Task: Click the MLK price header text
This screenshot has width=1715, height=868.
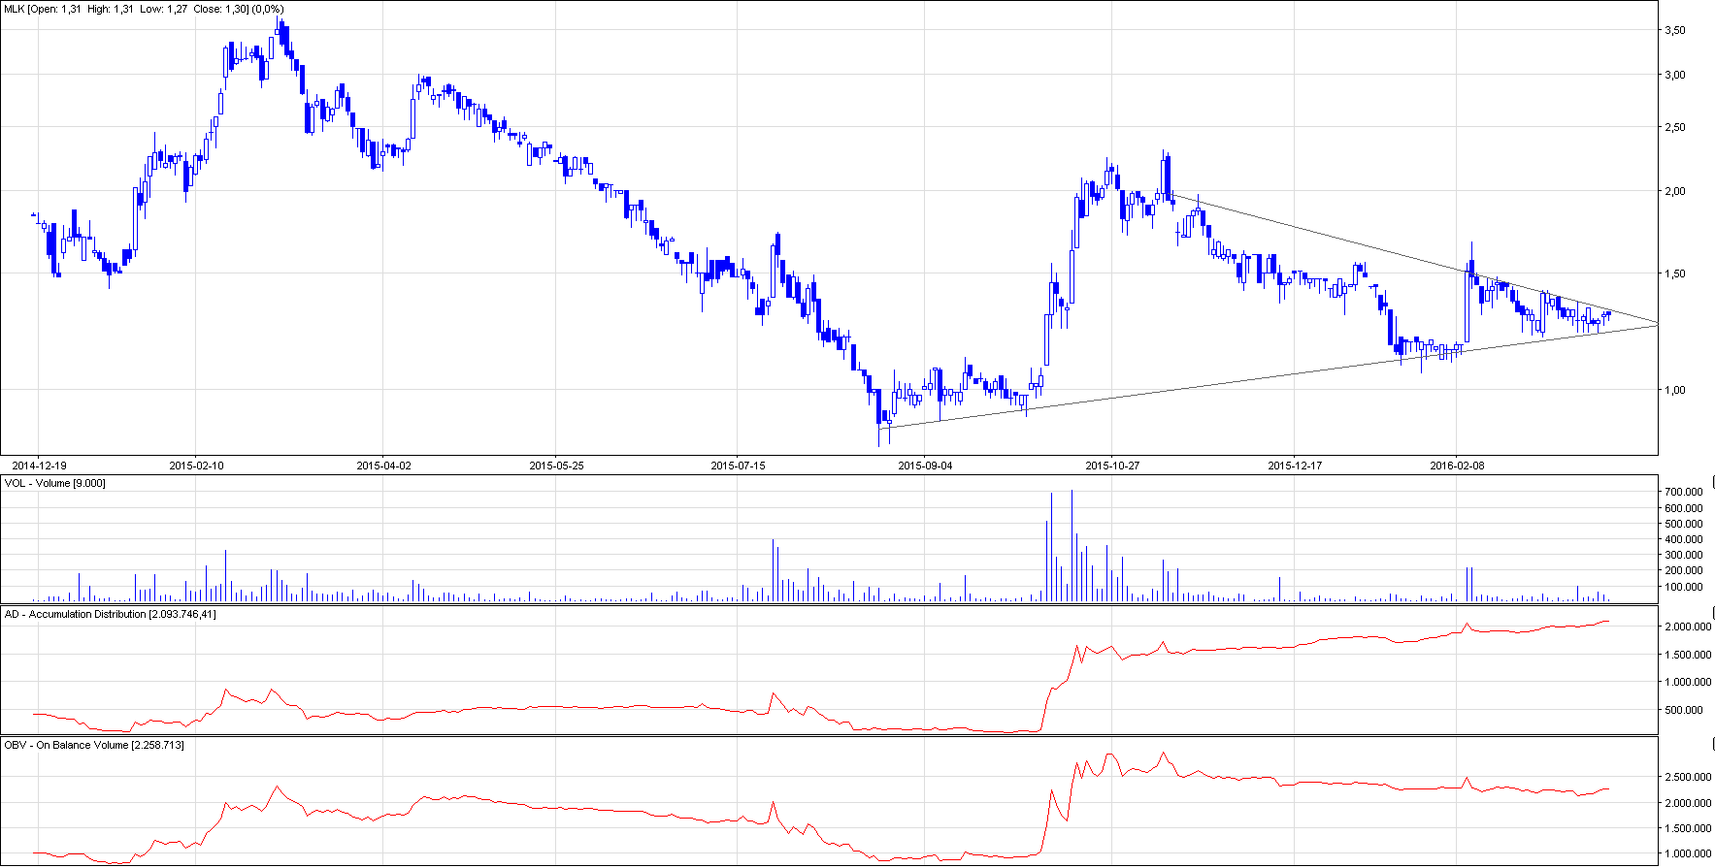Action: pyautogui.click(x=144, y=9)
